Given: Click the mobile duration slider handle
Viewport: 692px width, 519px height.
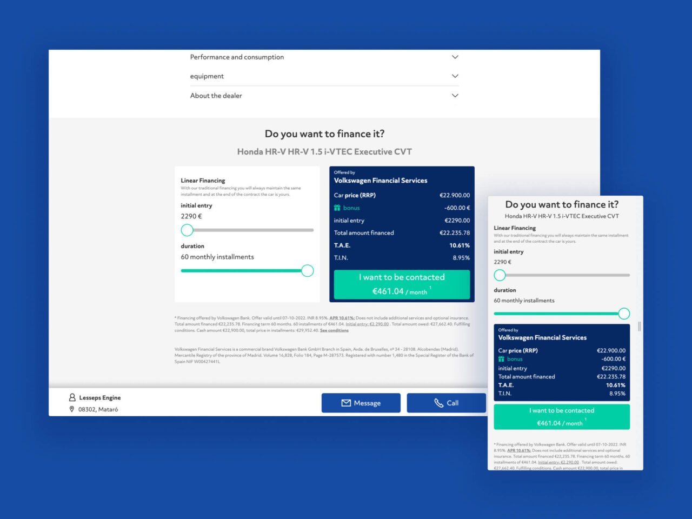Looking at the screenshot, I should 624,314.
